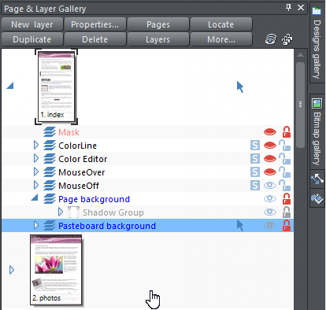Expand the ColorLine layer

pyautogui.click(x=36, y=145)
